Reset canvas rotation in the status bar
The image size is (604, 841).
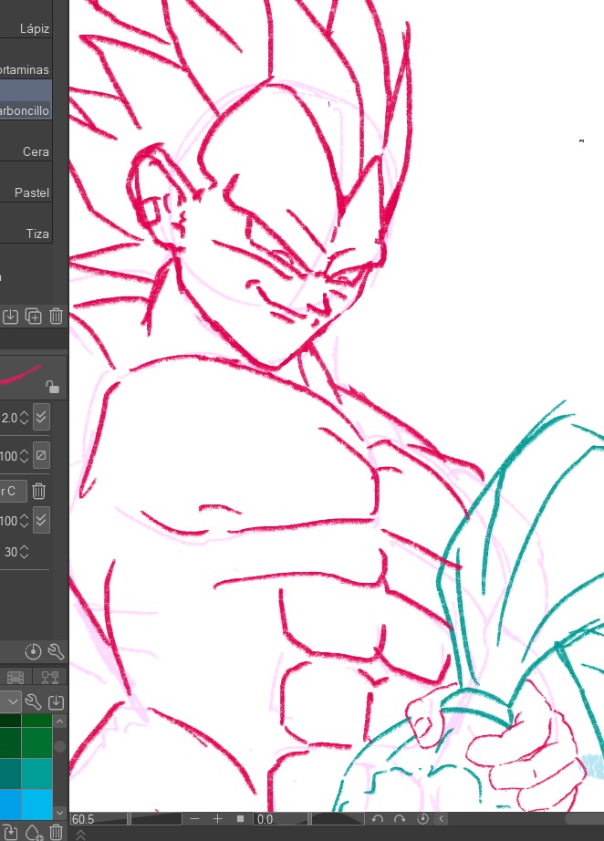[x=422, y=819]
